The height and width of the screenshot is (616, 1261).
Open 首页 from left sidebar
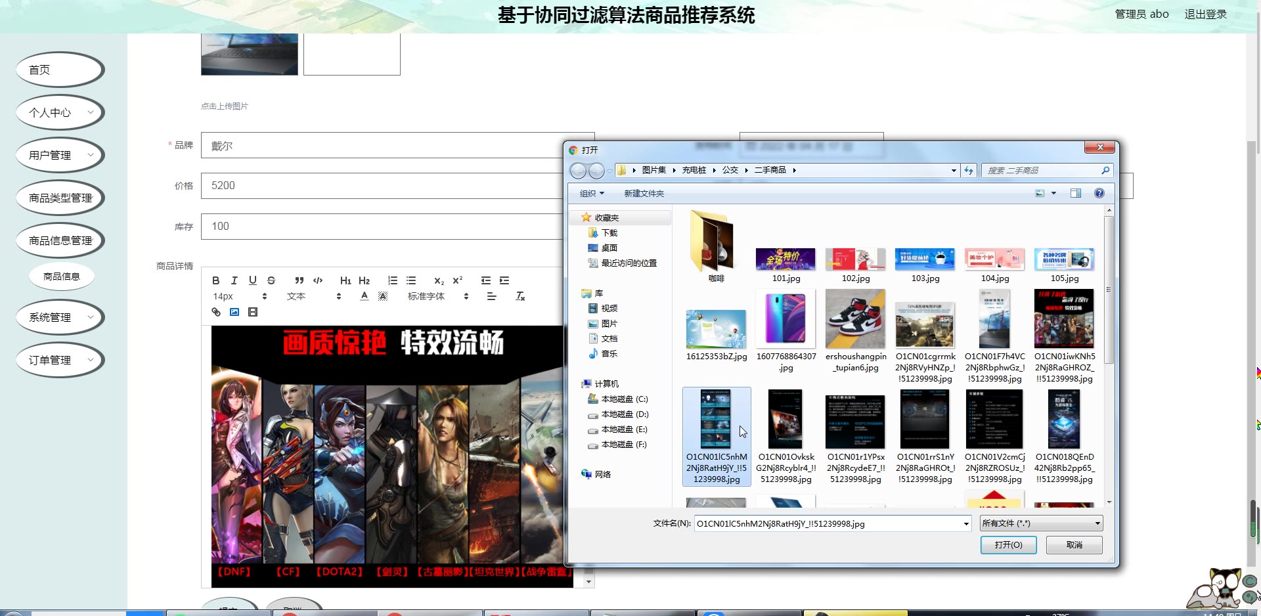[x=60, y=70]
